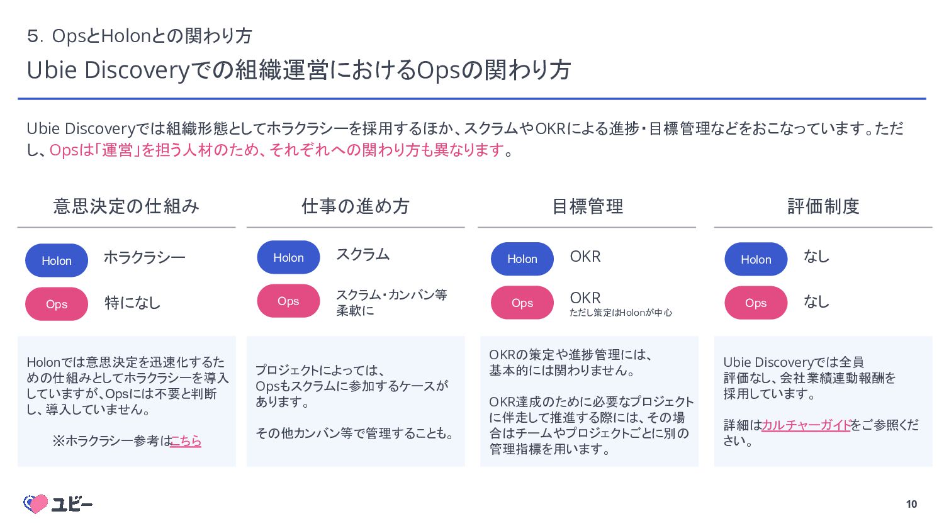Select the 評価制度 column heading
Screen dimensions: 944x531
click(823, 206)
